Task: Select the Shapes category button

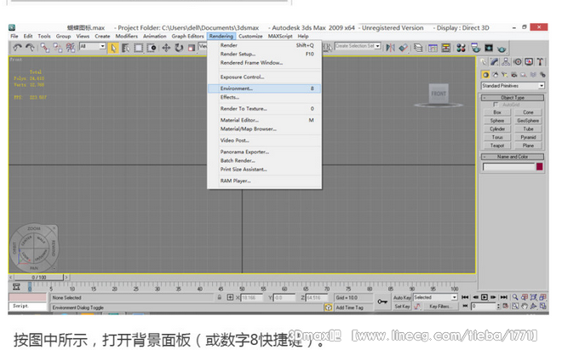Action: point(496,75)
